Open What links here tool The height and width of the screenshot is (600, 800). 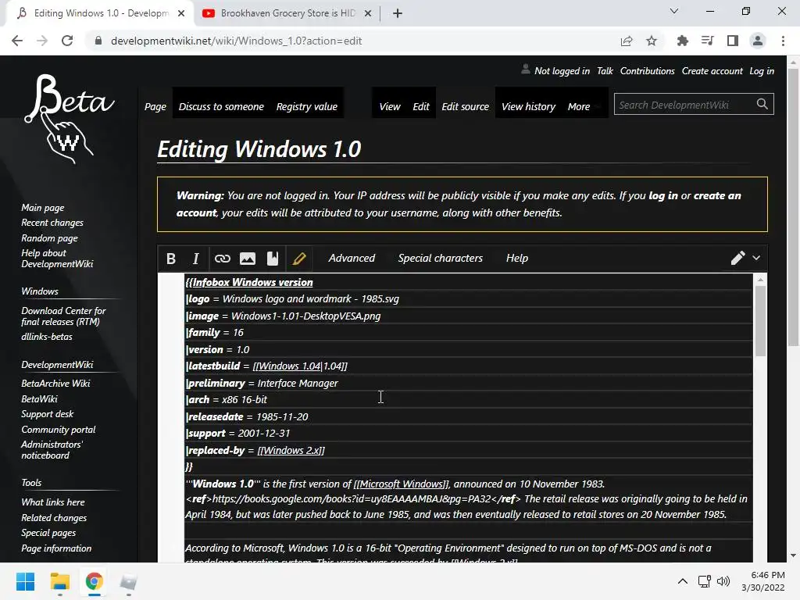click(x=53, y=502)
